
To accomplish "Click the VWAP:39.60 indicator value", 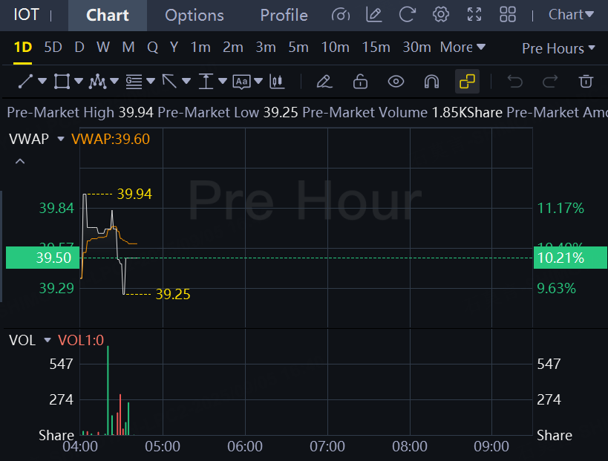I will [x=111, y=139].
